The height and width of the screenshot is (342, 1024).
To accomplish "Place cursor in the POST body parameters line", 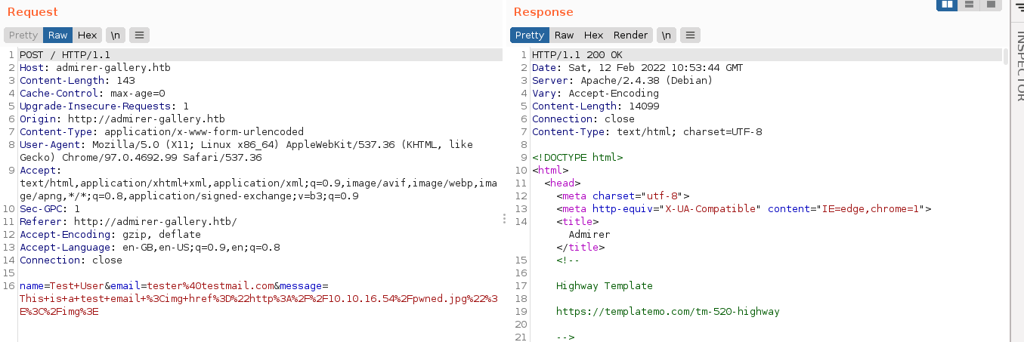I will pos(174,286).
